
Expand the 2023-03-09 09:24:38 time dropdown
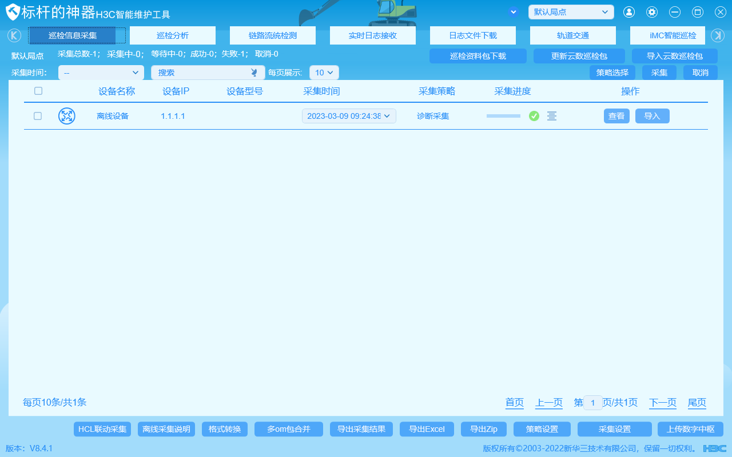349,116
